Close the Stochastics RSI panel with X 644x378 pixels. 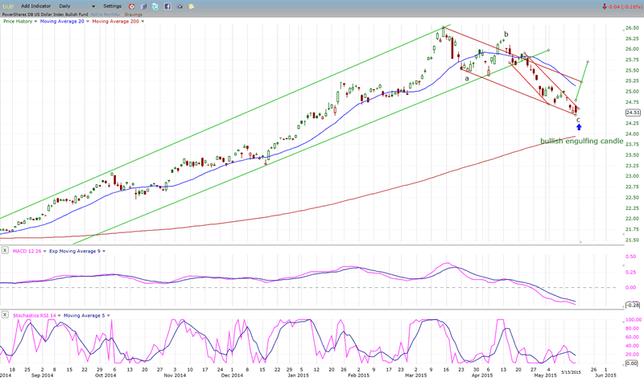5,314
